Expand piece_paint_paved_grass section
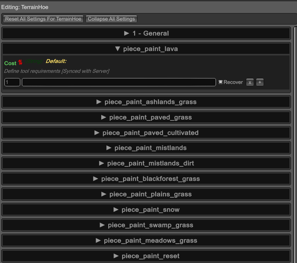297x263 pixels. [x=146, y=118]
